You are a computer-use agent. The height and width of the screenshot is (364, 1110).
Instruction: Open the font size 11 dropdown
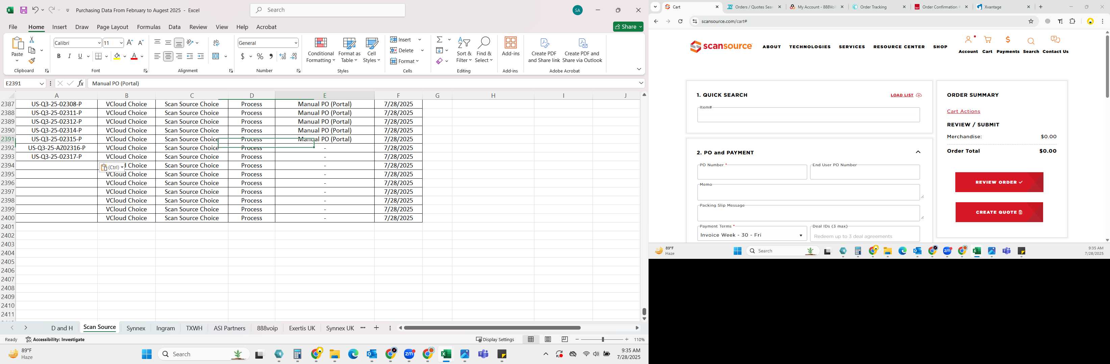point(121,43)
